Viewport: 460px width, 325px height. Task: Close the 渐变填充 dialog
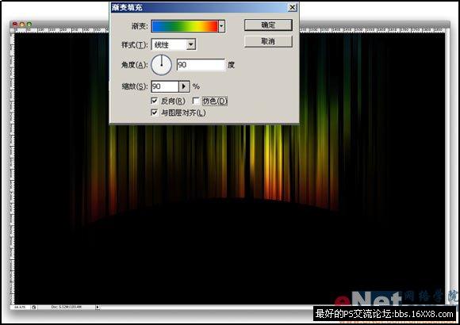292,7
